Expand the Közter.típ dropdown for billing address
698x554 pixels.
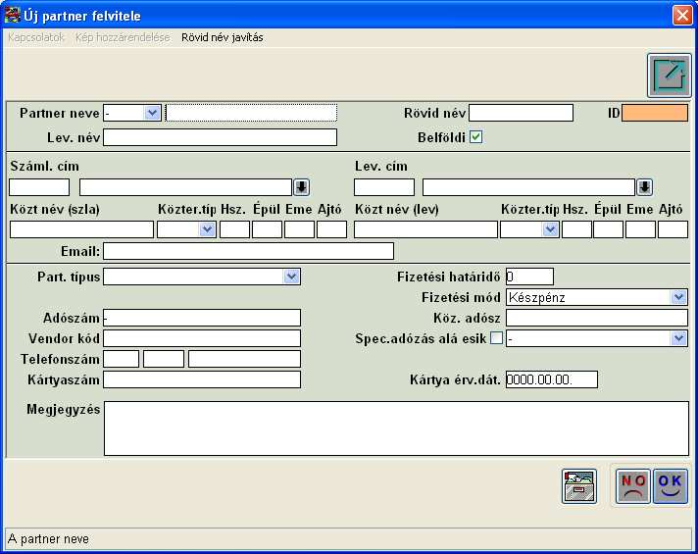coord(207,229)
